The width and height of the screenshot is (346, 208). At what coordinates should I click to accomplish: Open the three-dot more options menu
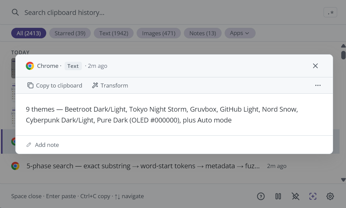[318, 86]
